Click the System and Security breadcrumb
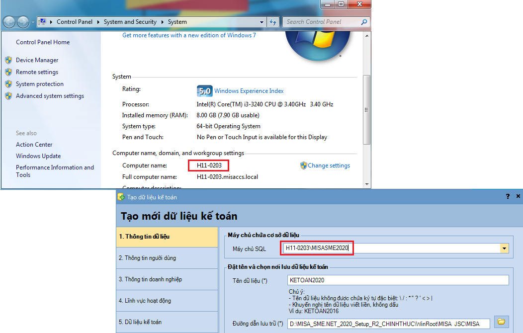523x333 pixels. [x=130, y=22]
